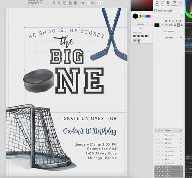192x178 pixels.
Task: Select the HE SHO text layer row
Action: 169,163
